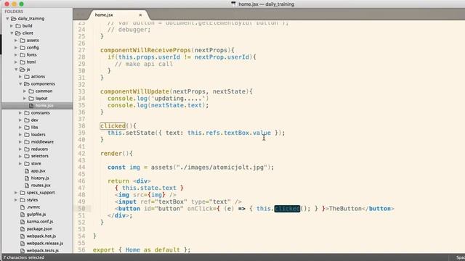Click the constants folder icon
Screen dimensions: 465x261
coord(27,113)
